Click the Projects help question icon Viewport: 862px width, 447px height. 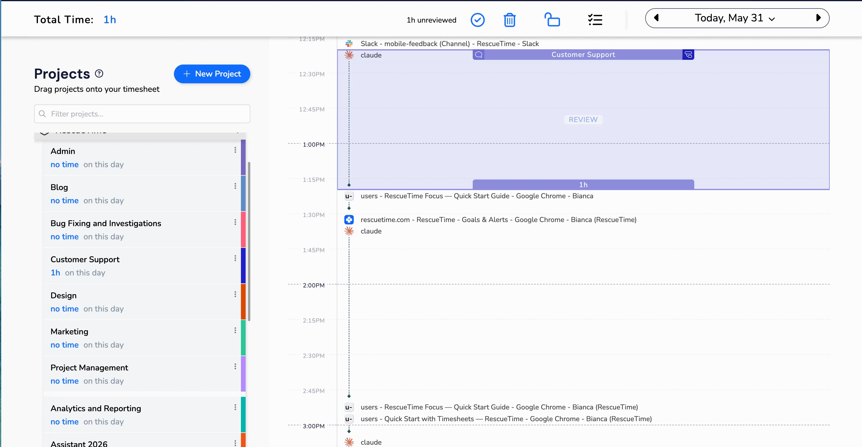pyautogui.click(x=99, y=74)
